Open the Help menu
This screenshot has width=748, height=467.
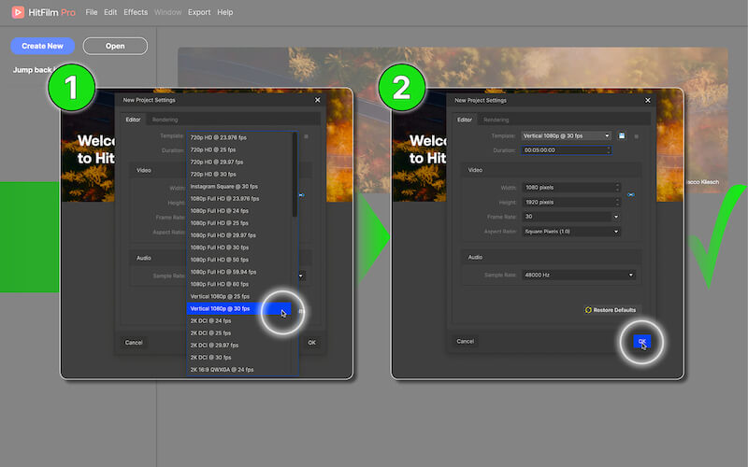coord(225,12)
